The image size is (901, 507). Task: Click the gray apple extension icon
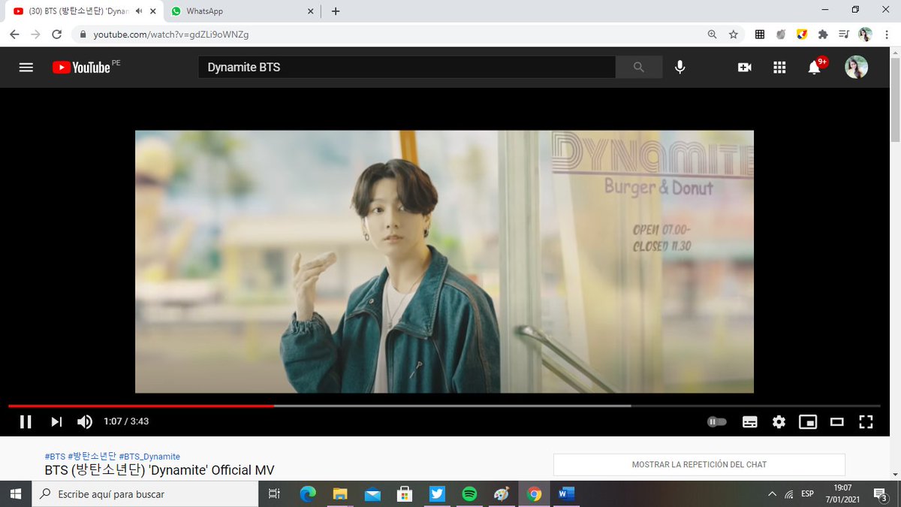[x=781, y=35]
